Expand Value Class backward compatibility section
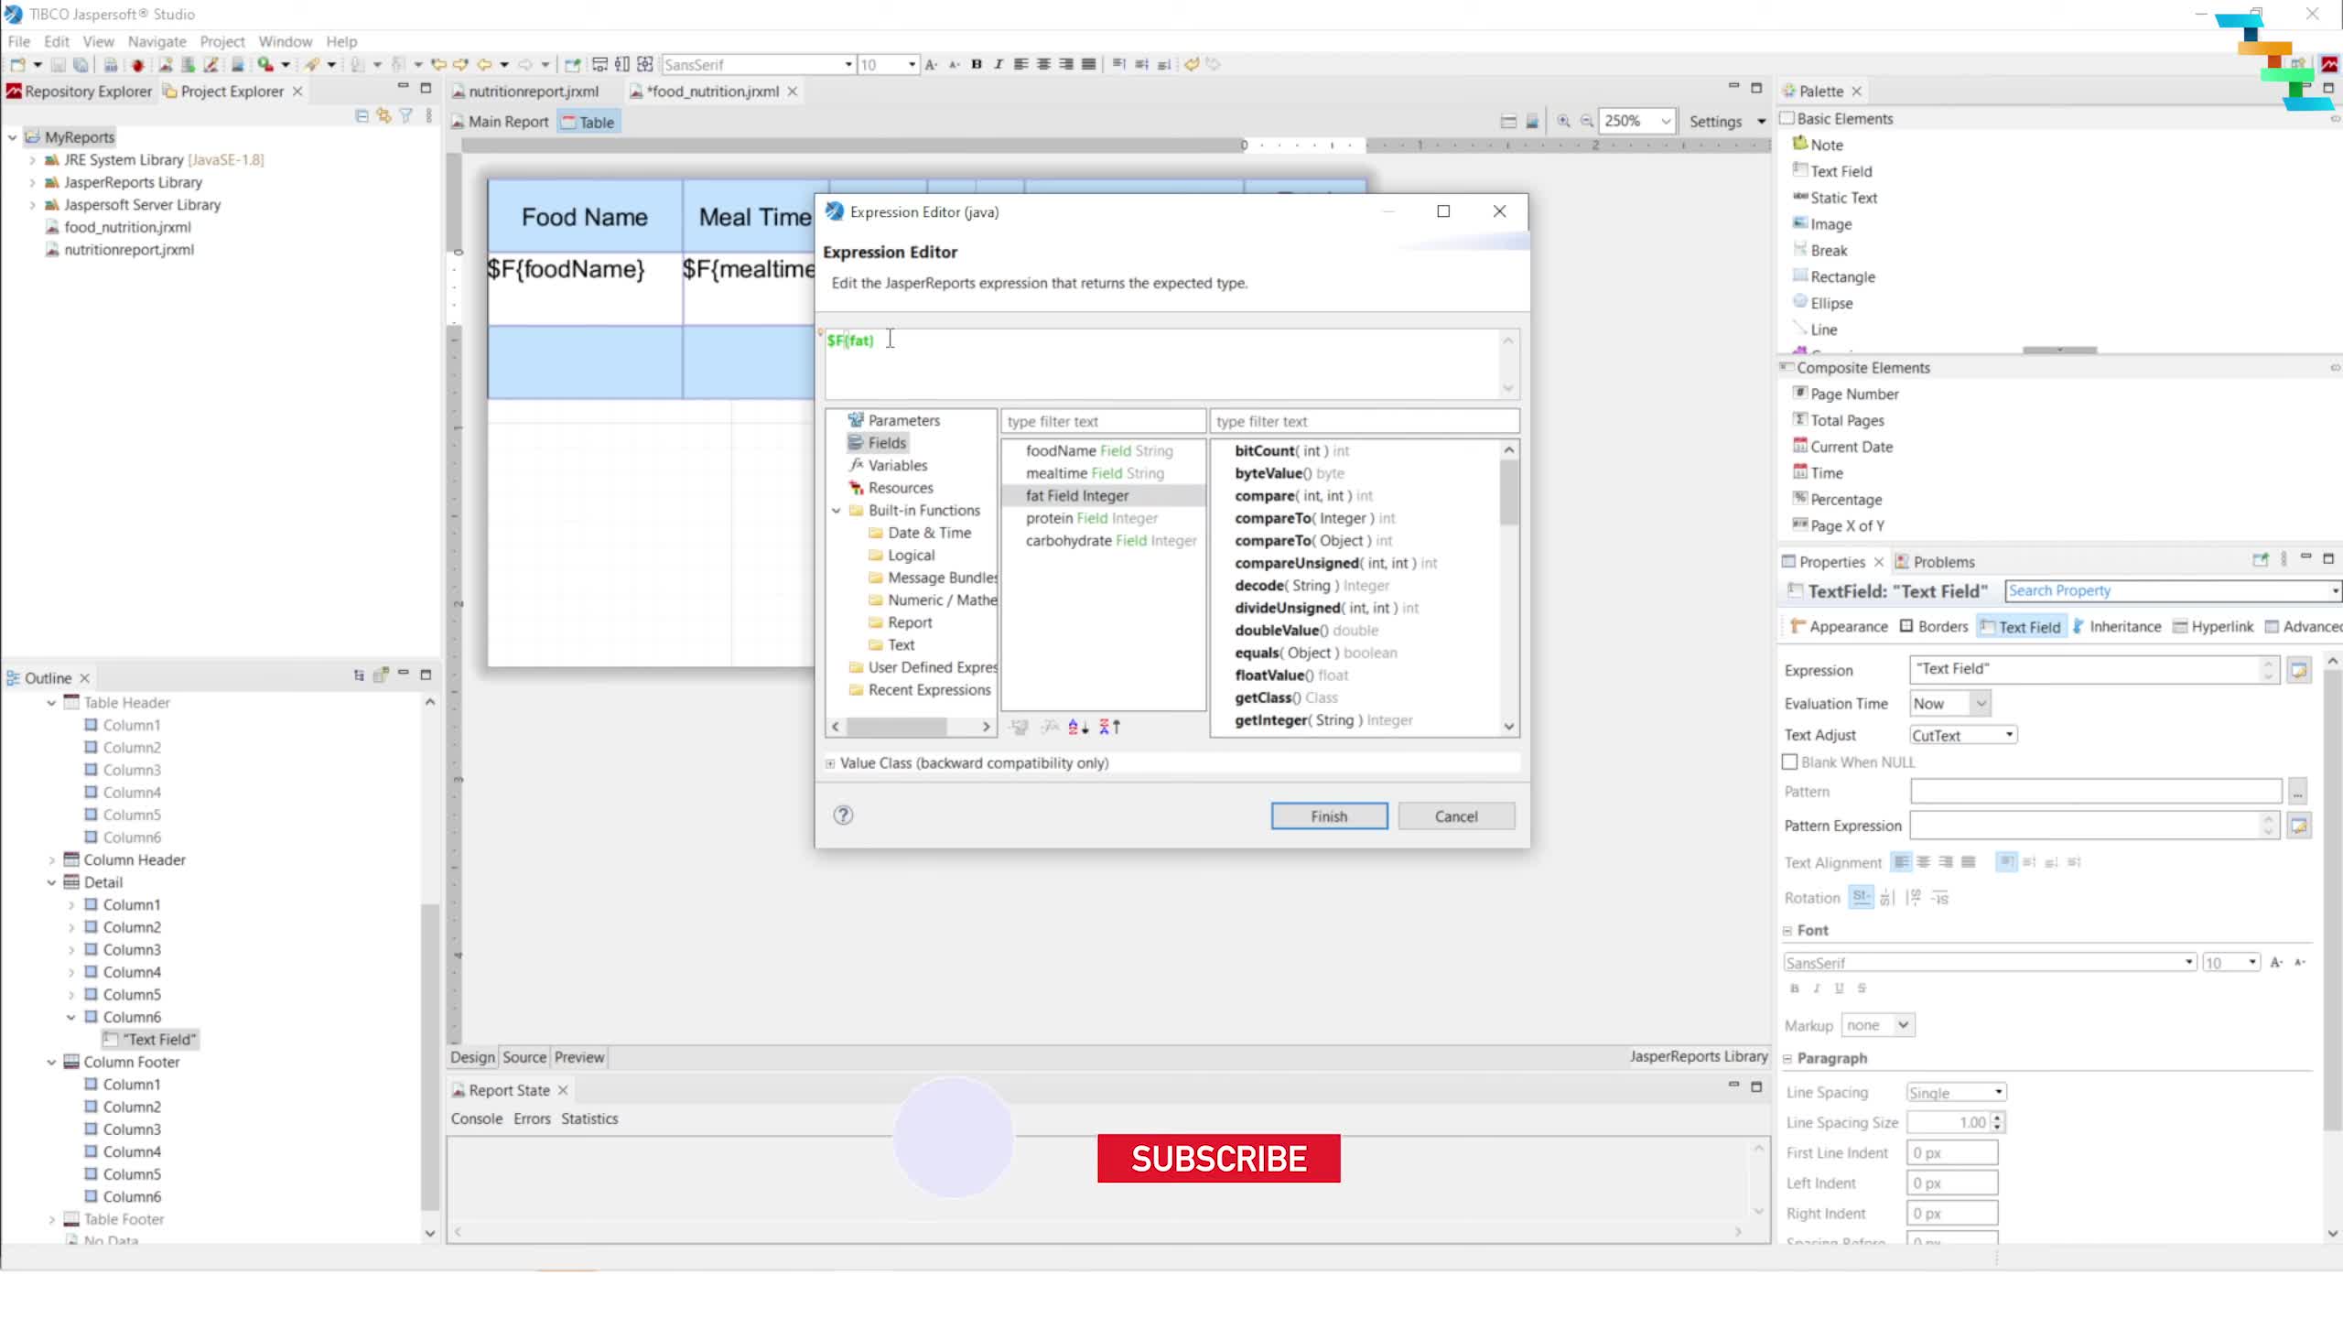 click(830, 763)
